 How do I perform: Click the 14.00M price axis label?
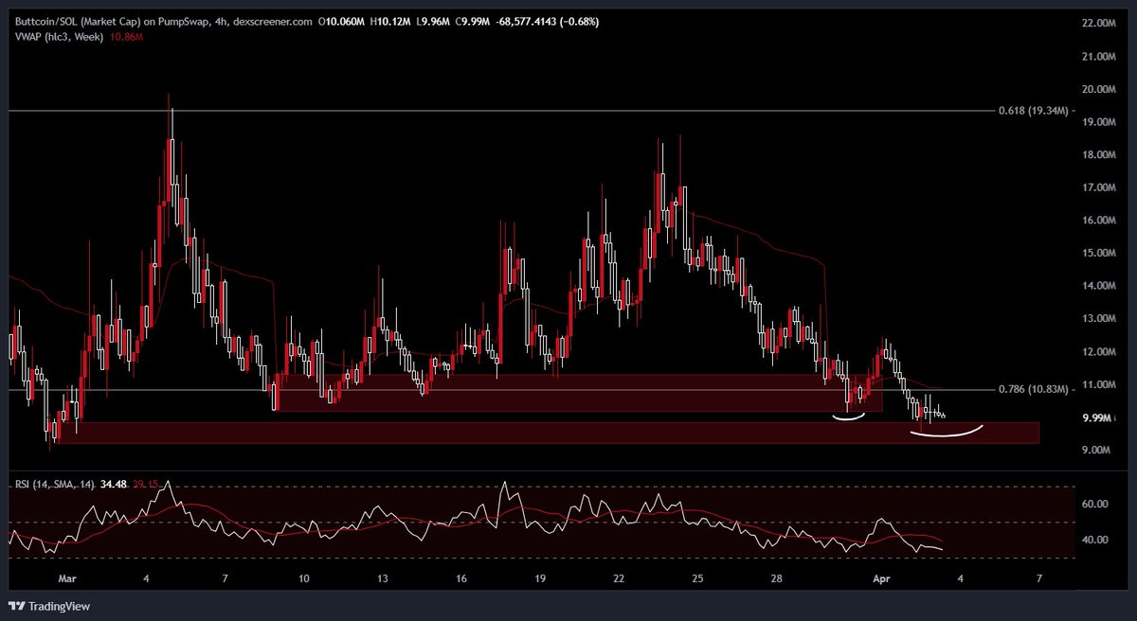[x=1099, y=285]
